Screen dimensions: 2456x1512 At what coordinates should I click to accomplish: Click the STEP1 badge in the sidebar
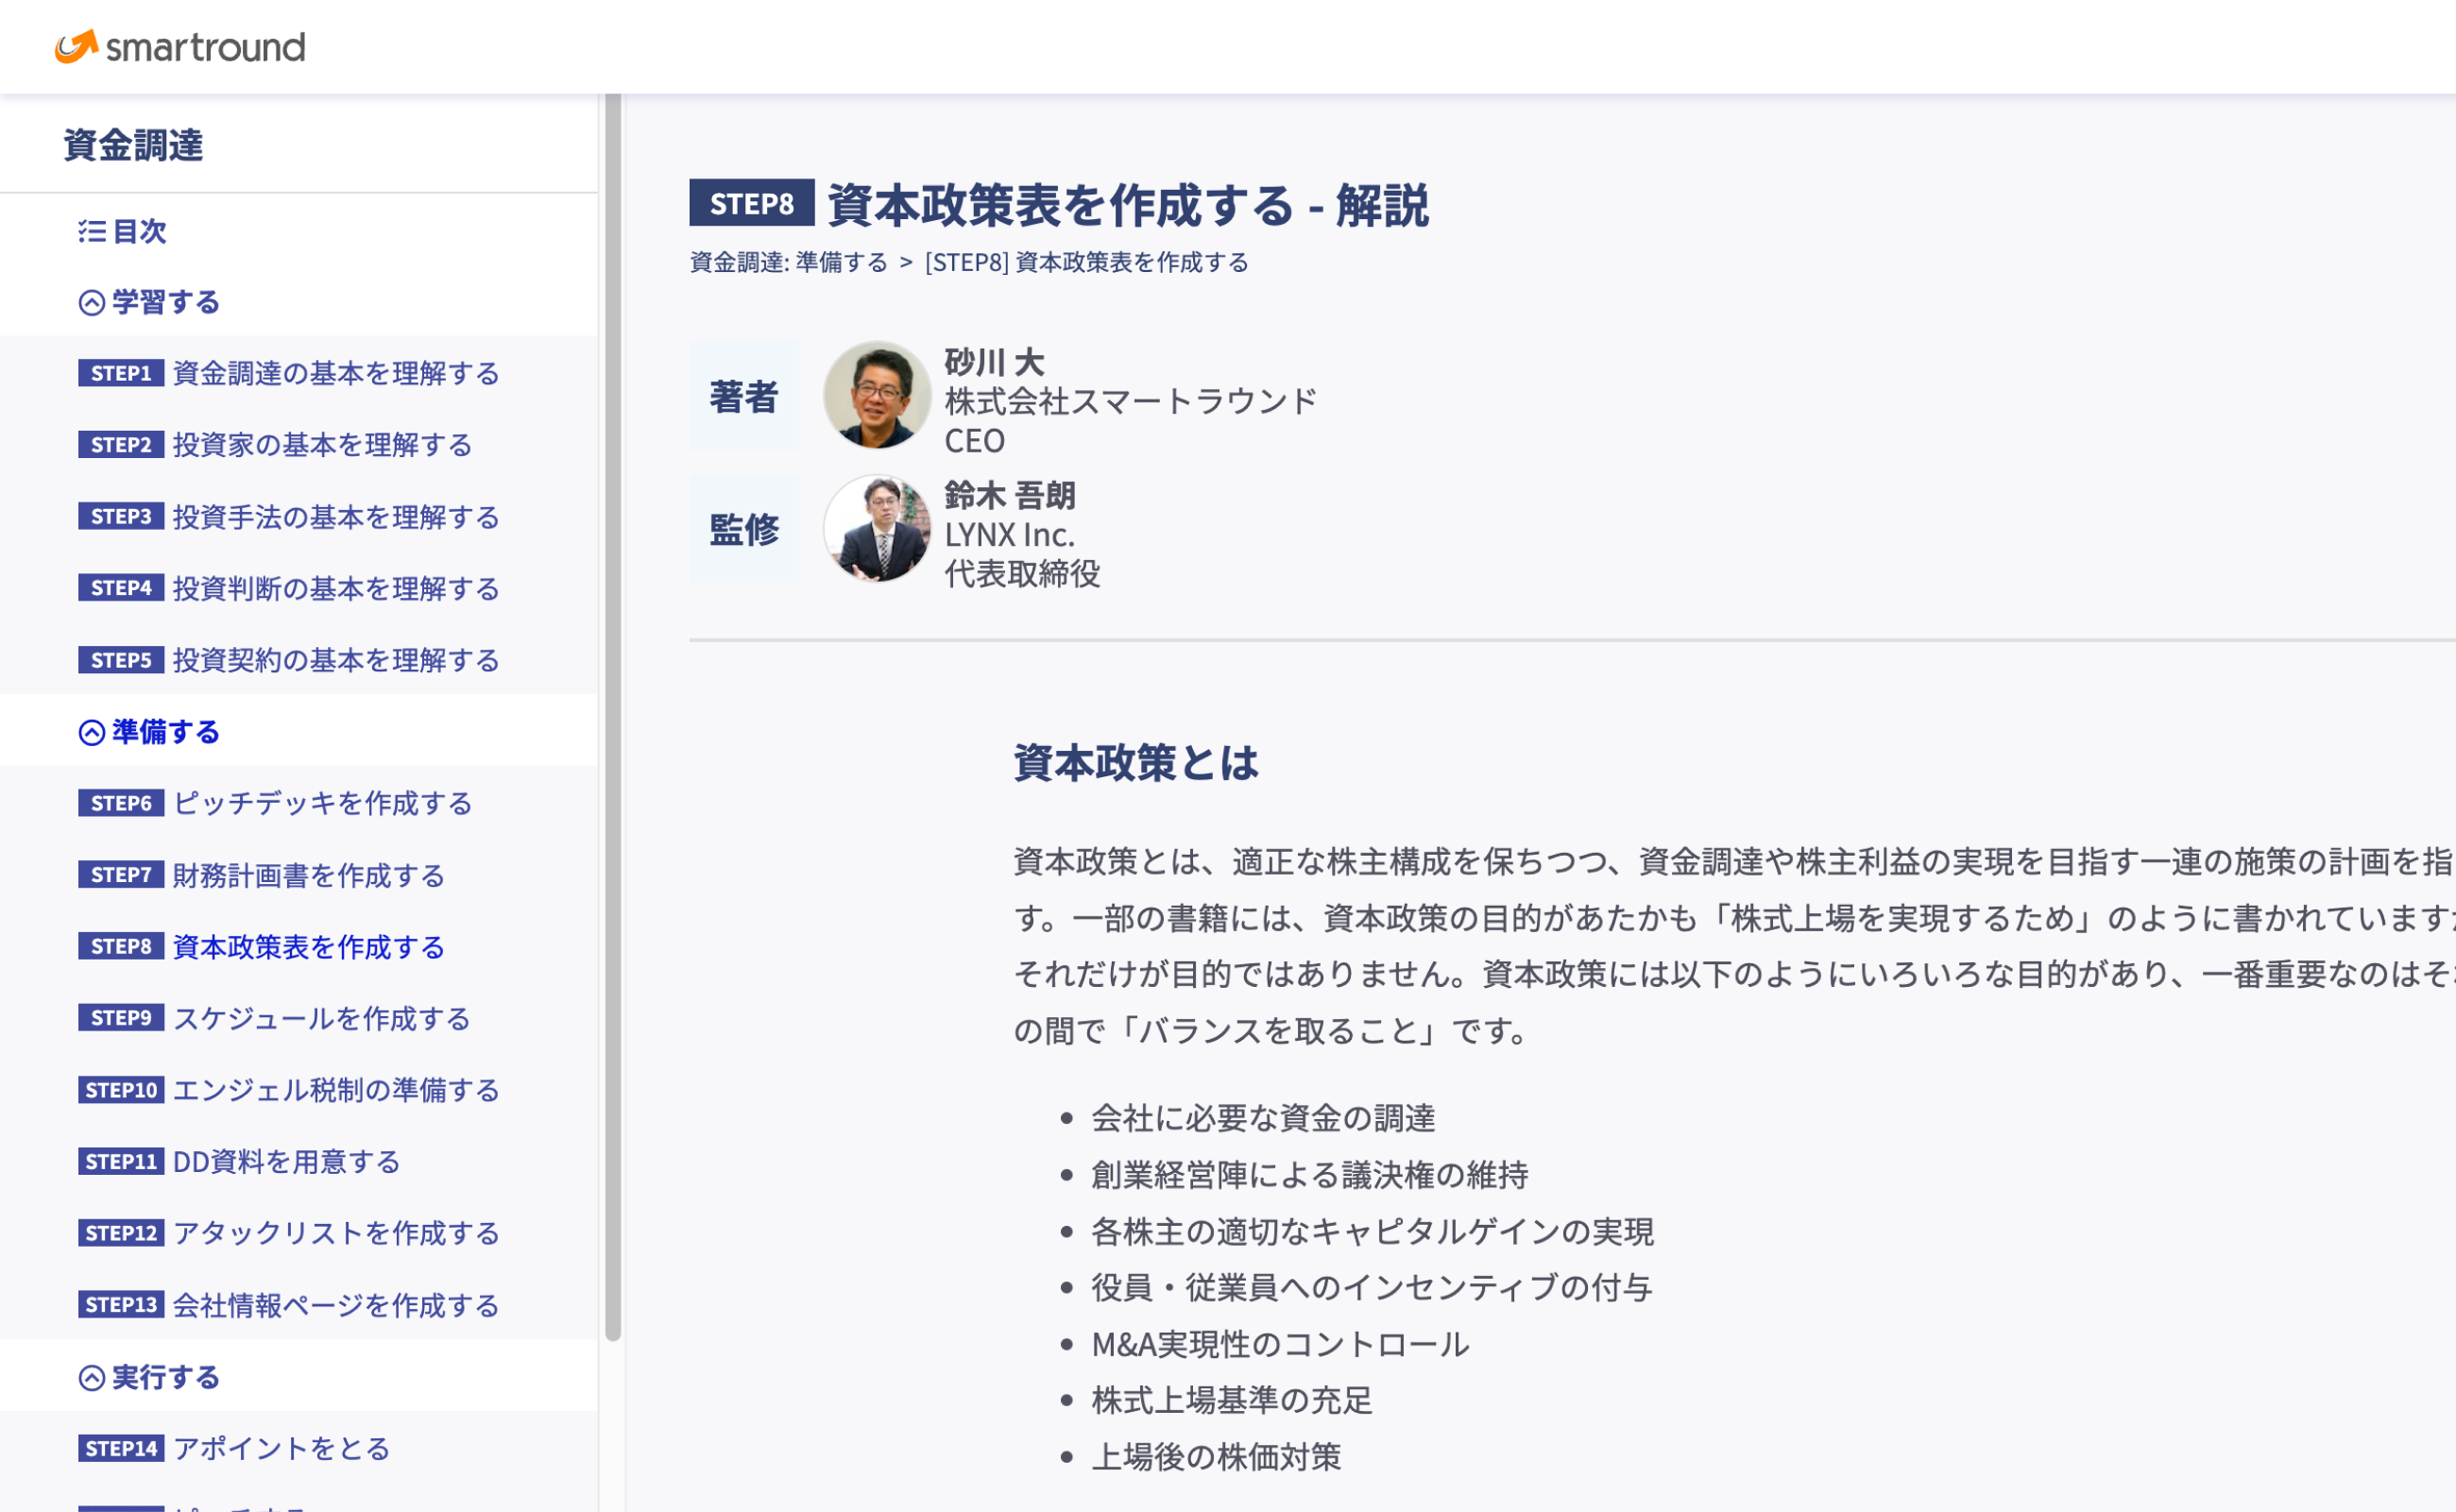[121, 374]
